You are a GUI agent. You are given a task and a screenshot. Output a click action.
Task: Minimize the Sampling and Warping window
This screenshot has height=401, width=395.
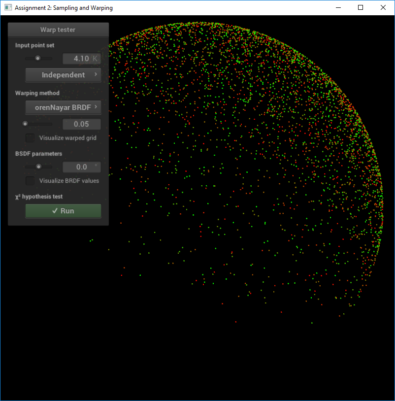[338, 8]
